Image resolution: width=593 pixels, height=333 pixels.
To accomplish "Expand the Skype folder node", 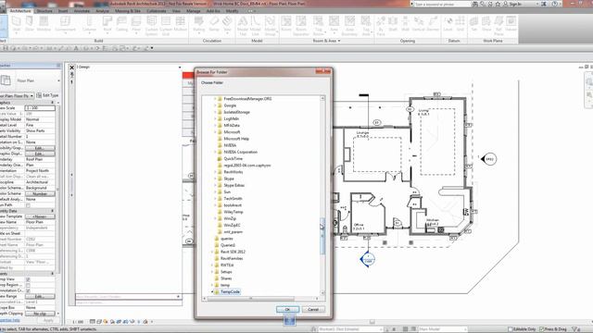I will tap(216, 179).
